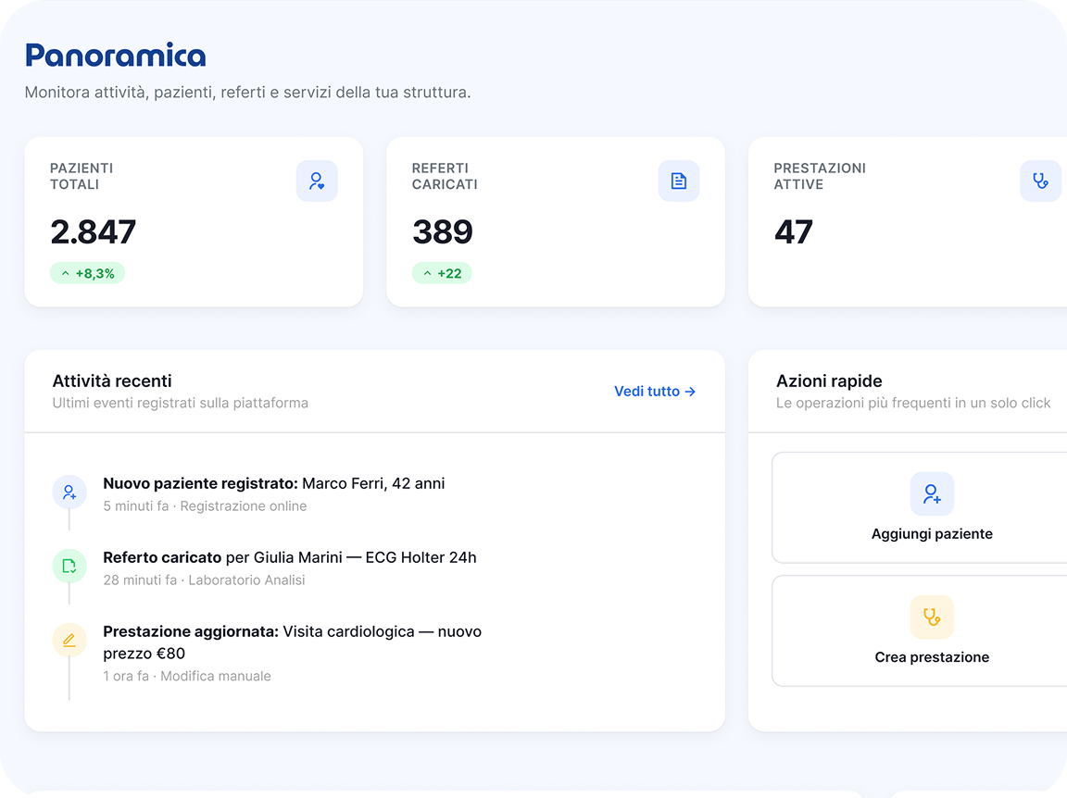Click the 389 uploaded reports value
This screenshot has height=798, width=1067.
pos(443,232)
